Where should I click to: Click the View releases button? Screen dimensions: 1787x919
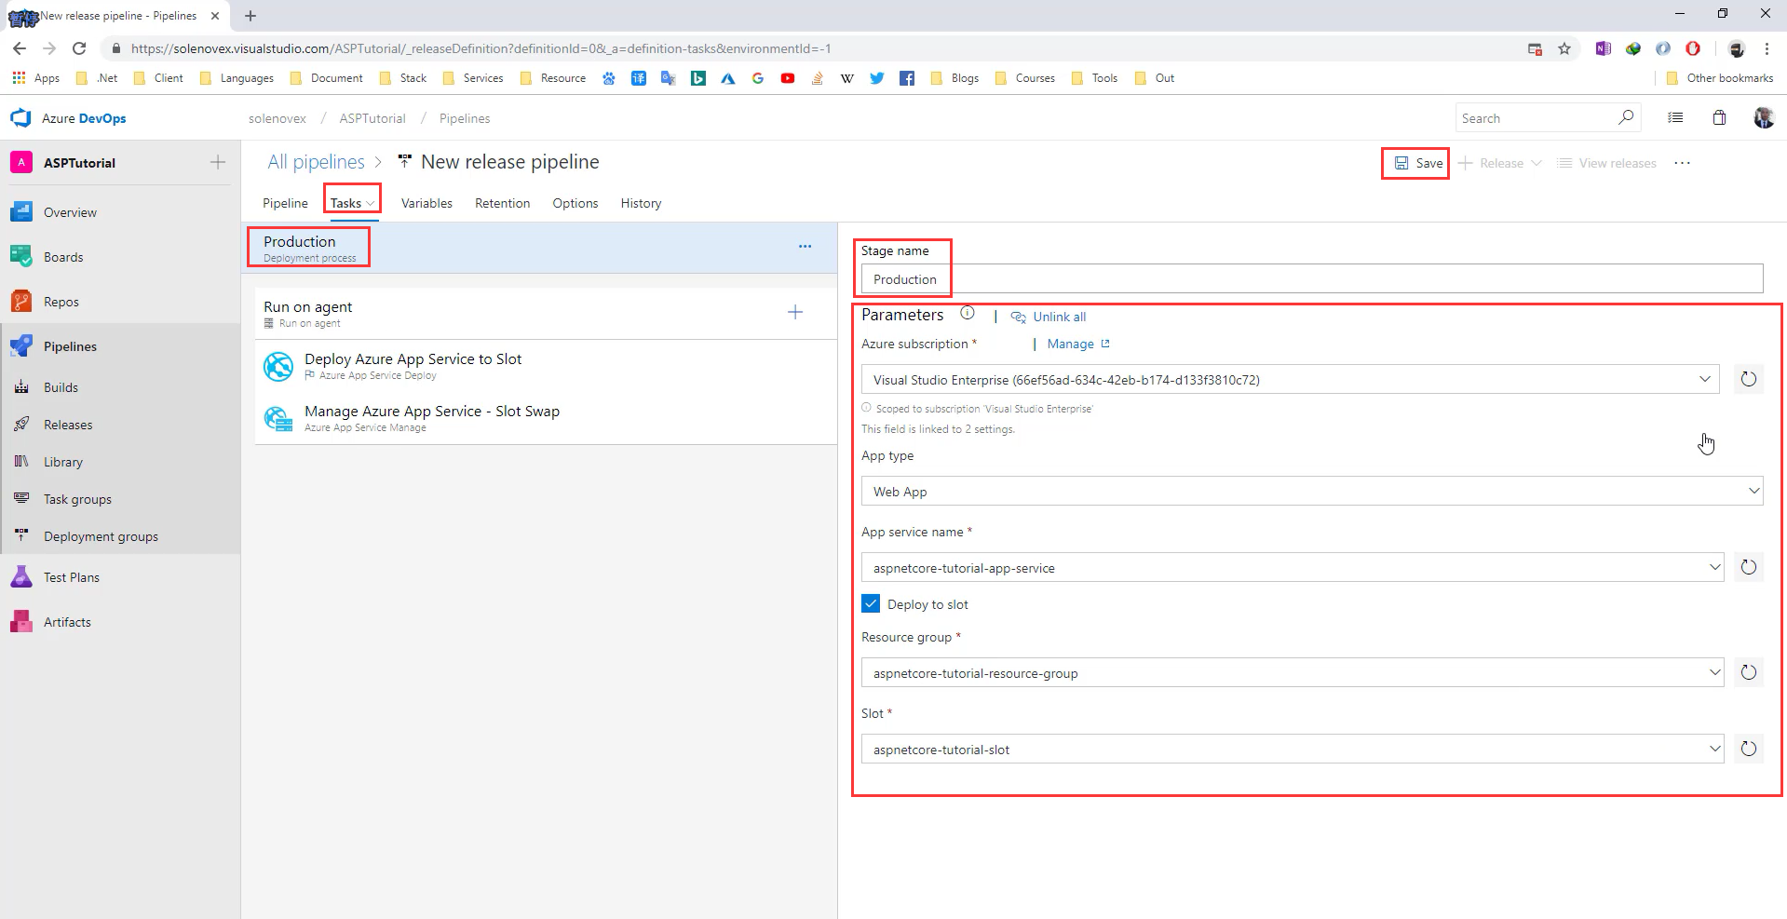click(1607, 163)
